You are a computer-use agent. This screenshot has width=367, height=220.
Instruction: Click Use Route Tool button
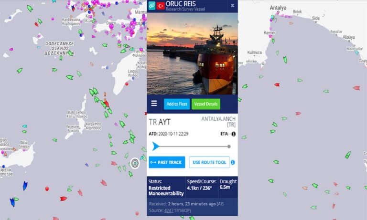point(209,162)
